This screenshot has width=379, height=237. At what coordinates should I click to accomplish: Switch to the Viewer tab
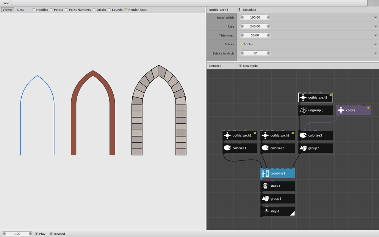point(8,10)
